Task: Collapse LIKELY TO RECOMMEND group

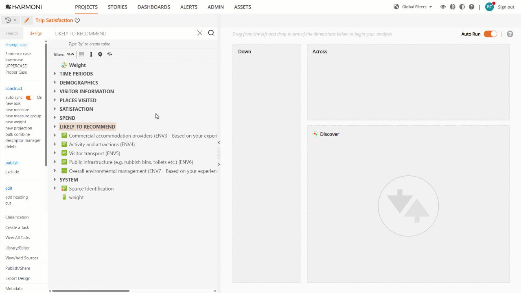Action: (x=55, y=127)
